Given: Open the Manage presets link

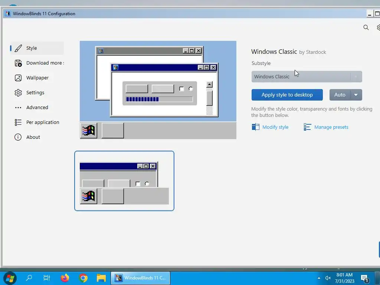Looking at the screenshot, I should 331,127.
